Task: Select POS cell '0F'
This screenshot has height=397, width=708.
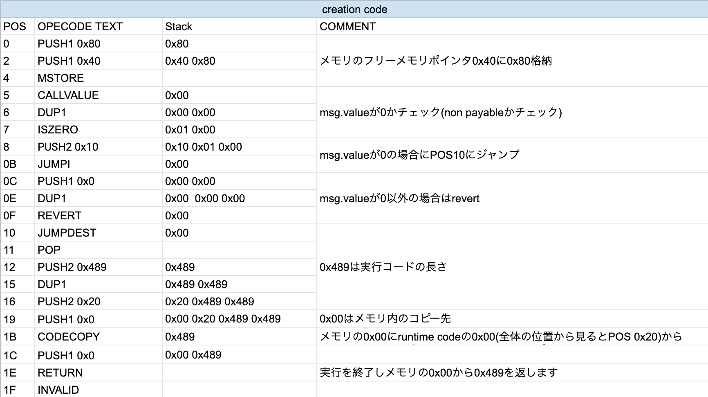Action: tap(18, 216)
